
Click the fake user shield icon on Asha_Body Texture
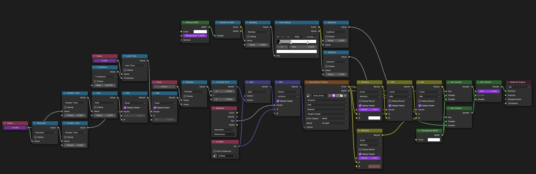click(x=334, y=96)
